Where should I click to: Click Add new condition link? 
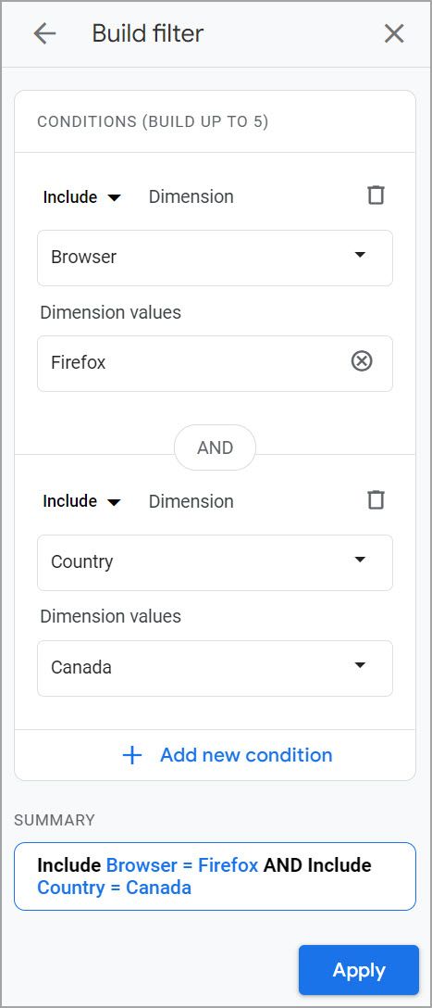point(246,755)
